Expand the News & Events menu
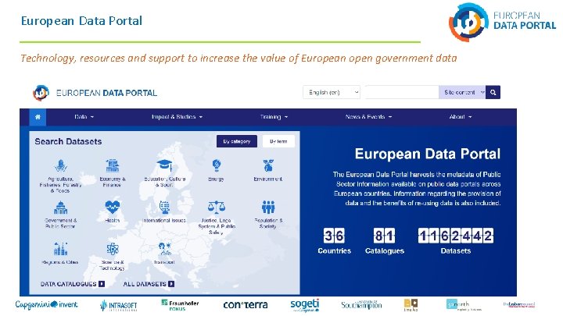The width and height of the screenshot is (563, 316). tap(368, 117)
